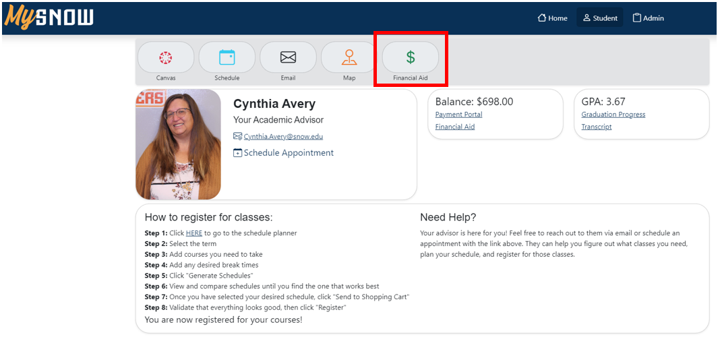The width and height of the screenshot is (720, 339).
Task: Click the clipboard icon beside Admin
Action: 636,18
